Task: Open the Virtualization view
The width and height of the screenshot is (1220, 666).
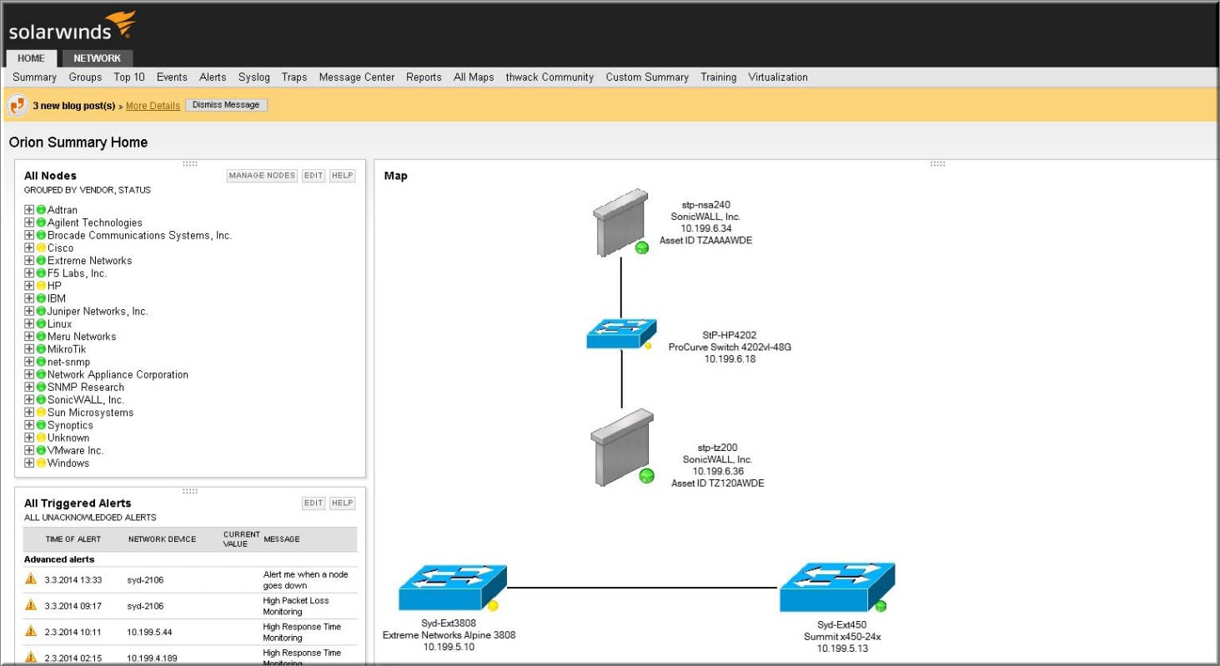Action: click(778, 78)
